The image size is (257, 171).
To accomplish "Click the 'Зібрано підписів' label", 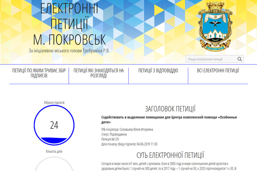I will [x=54, y=103].
